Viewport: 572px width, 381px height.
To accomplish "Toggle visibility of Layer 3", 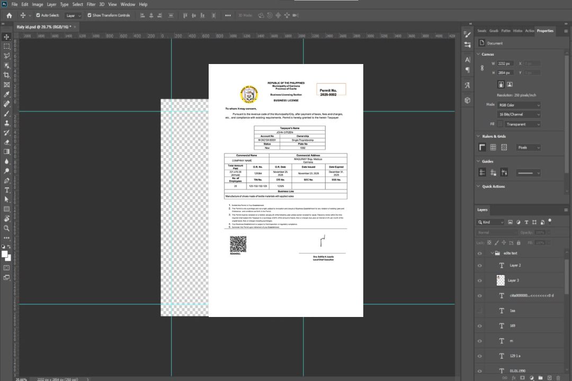I will click(x=480, y=281).
